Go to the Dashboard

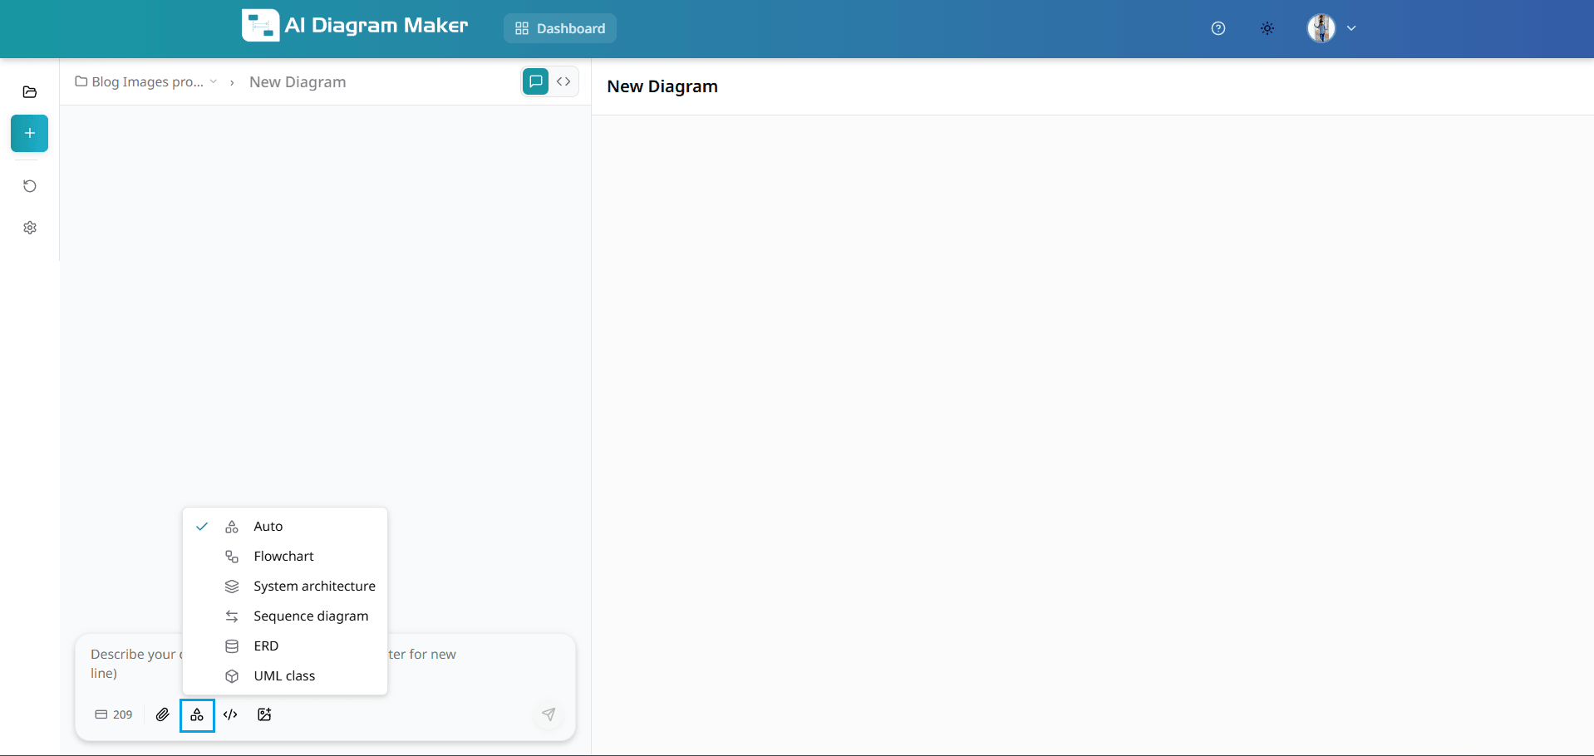(559, 28)
